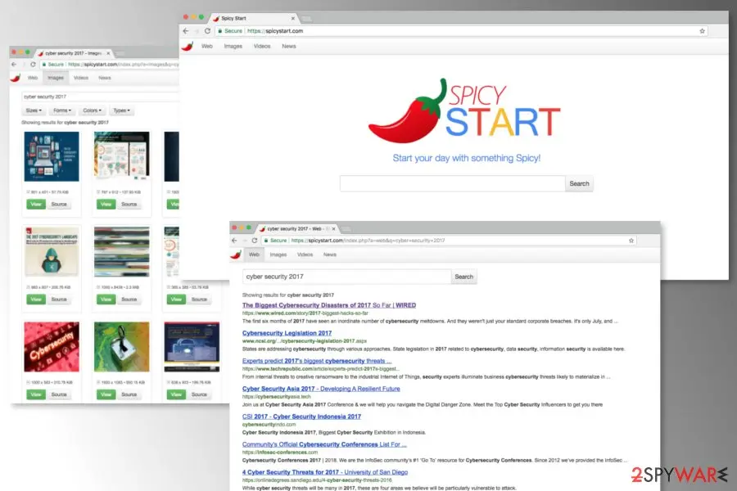
Task: Open the green padlock image thumbnail
Action: point(122,347)
